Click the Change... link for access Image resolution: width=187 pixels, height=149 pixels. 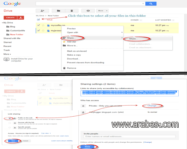coord(152,106)
